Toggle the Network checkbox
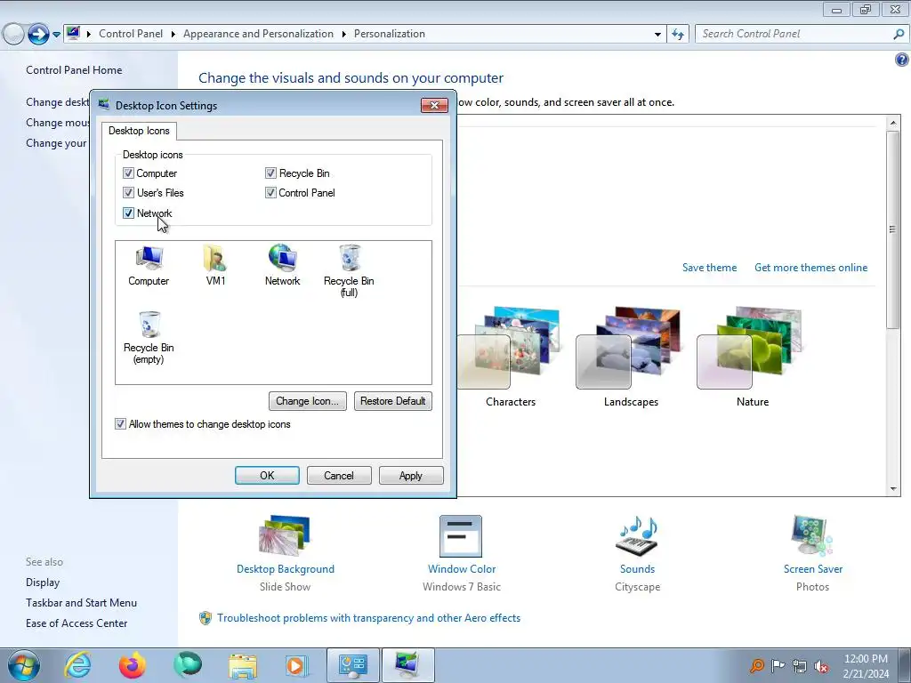Screen dimensions: 911x683 [x=128, y=213]
